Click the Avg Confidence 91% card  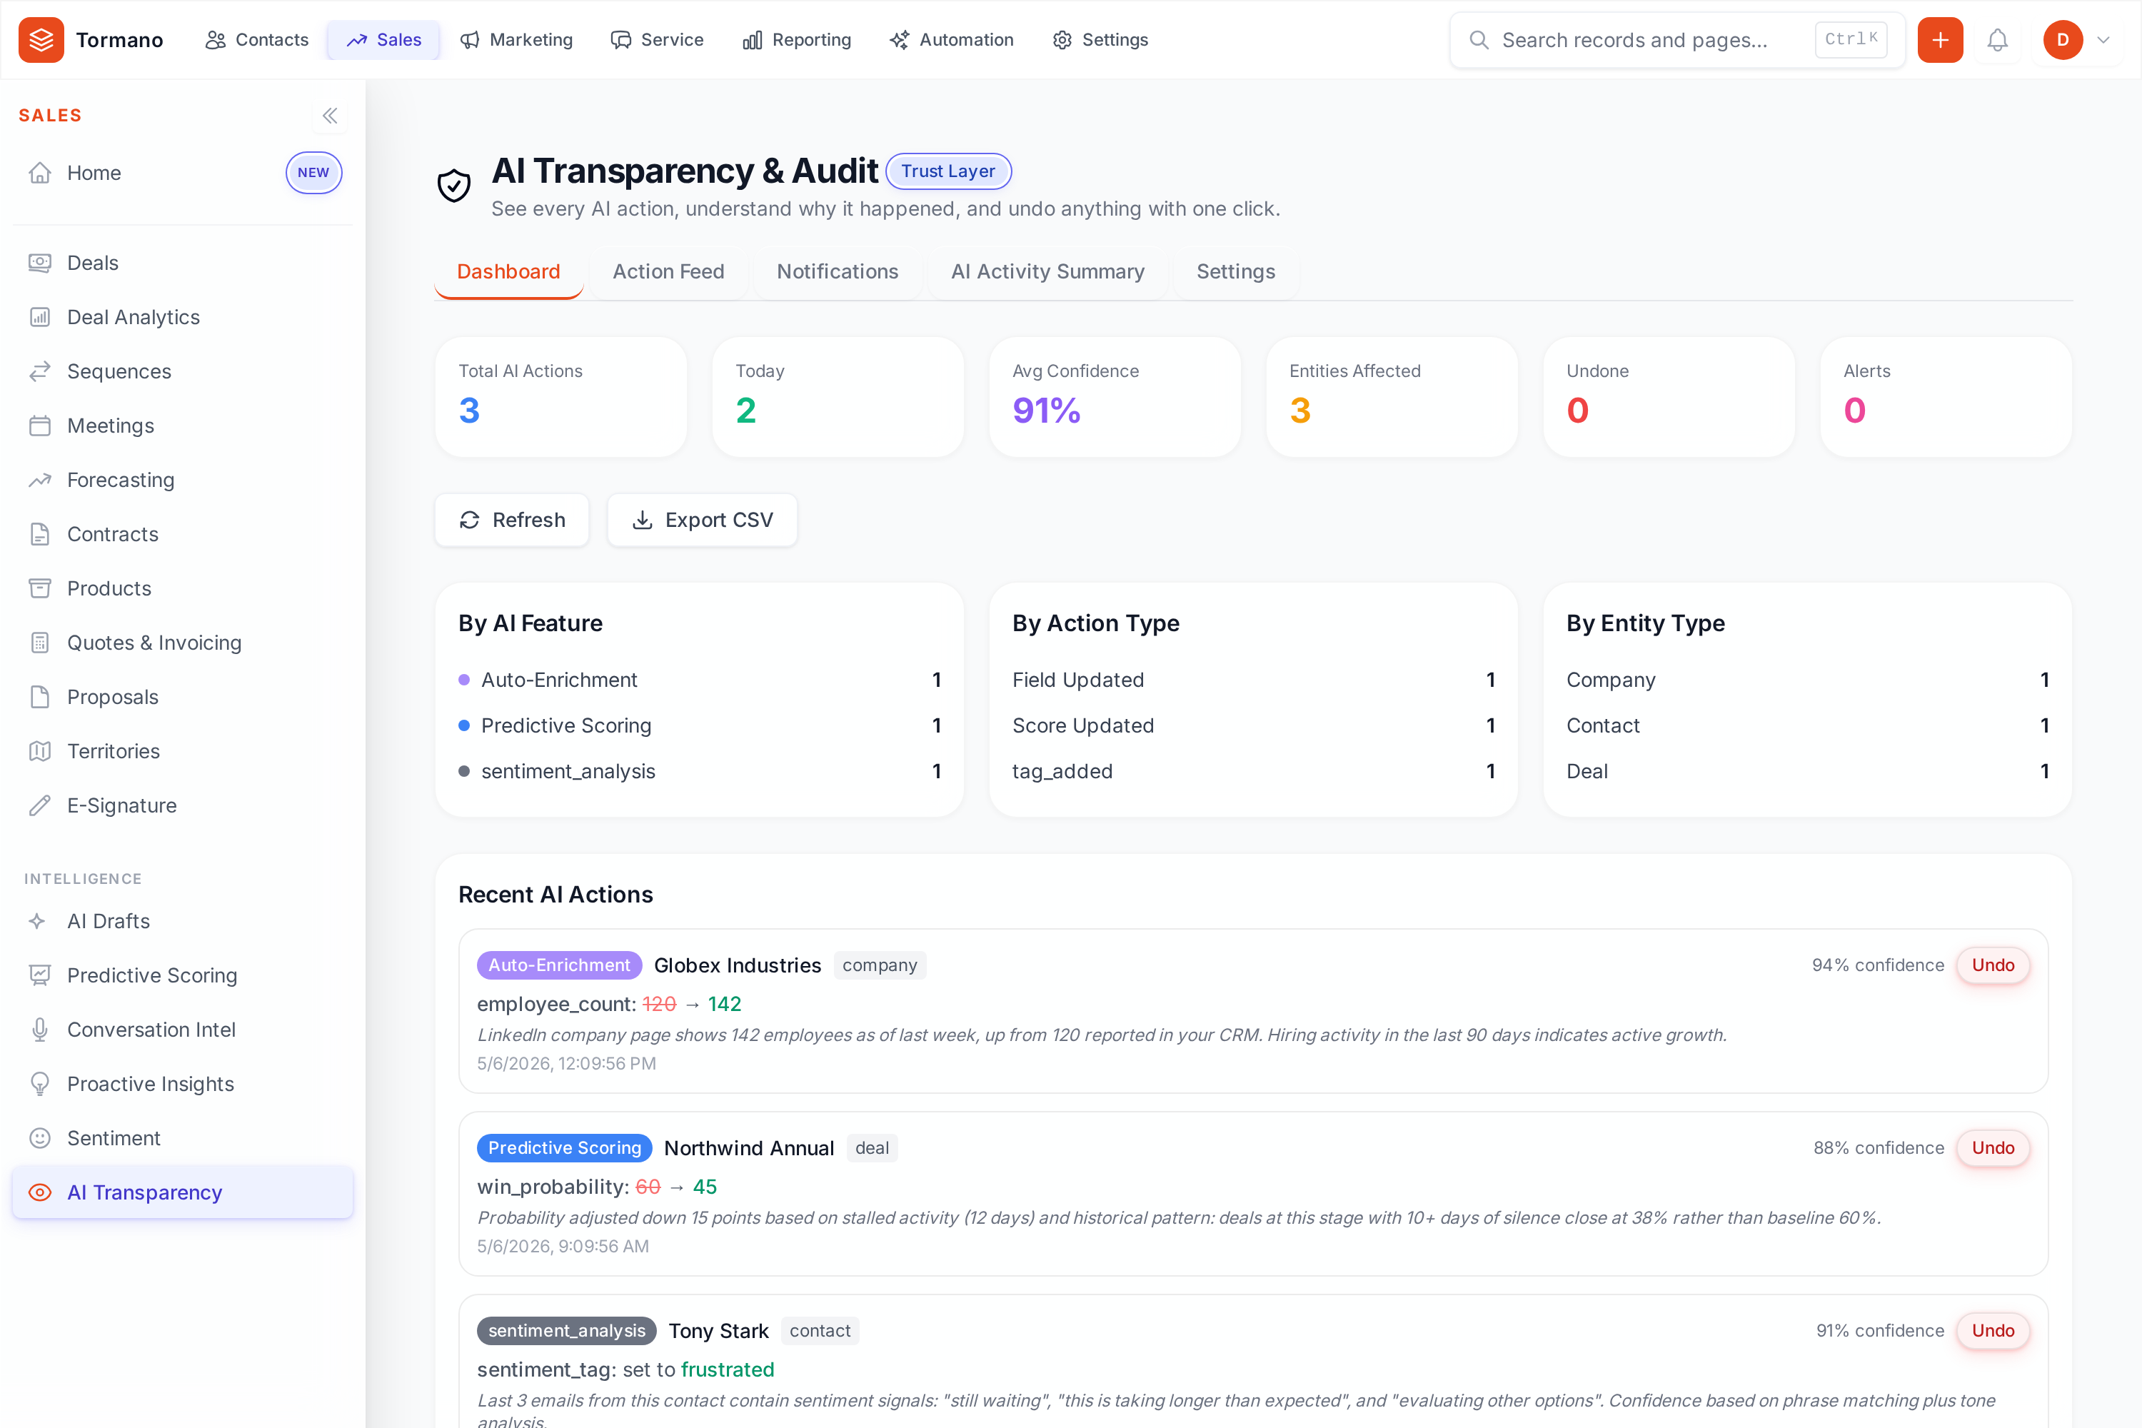pos(1115,397)
